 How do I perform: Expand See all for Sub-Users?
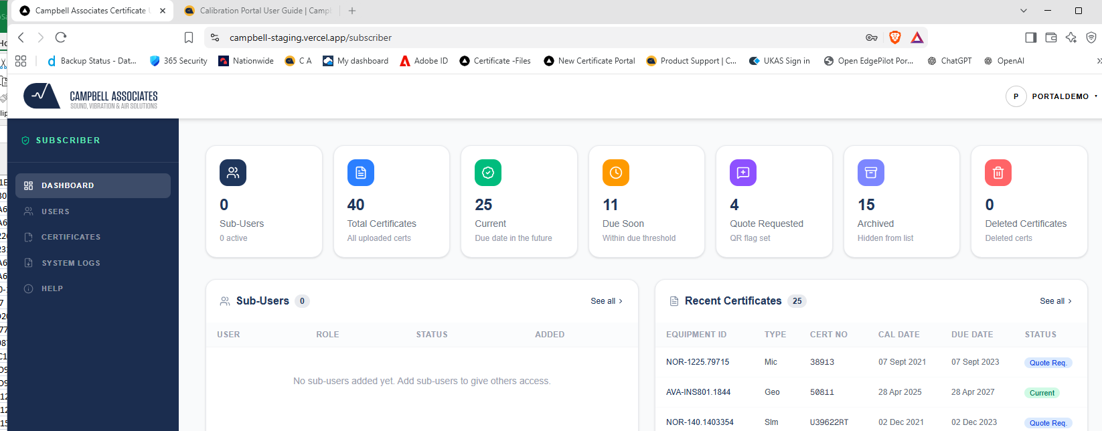click(x=607, y=301)
